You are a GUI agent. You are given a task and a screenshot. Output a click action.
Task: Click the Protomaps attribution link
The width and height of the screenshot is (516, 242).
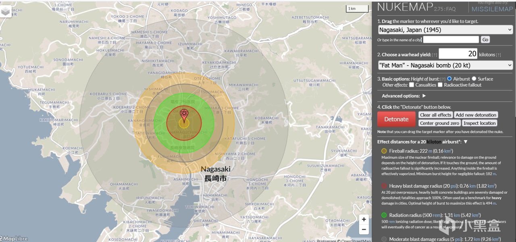[326, 241]
